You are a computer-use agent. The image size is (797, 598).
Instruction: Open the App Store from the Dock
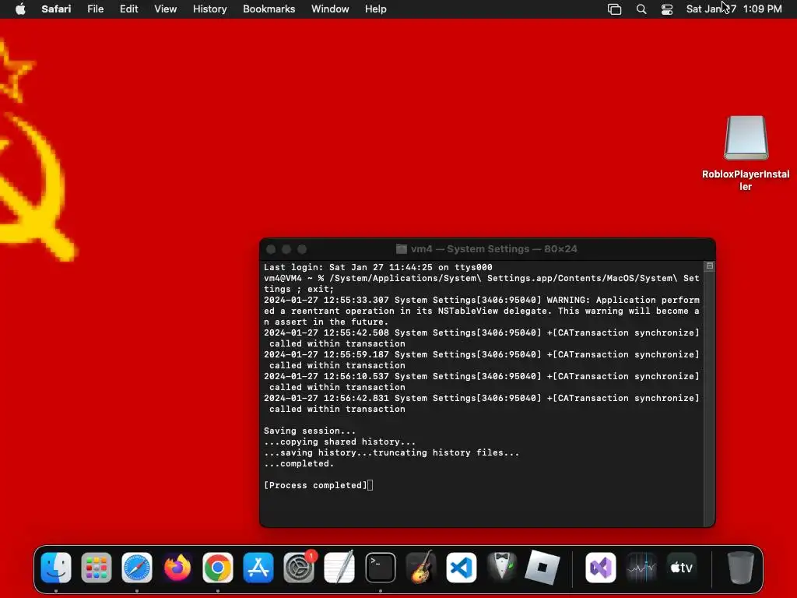pos(258,568)
